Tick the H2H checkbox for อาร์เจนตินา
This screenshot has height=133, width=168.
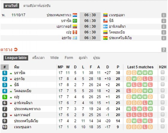pyautogui.click(x=163, y=102)
